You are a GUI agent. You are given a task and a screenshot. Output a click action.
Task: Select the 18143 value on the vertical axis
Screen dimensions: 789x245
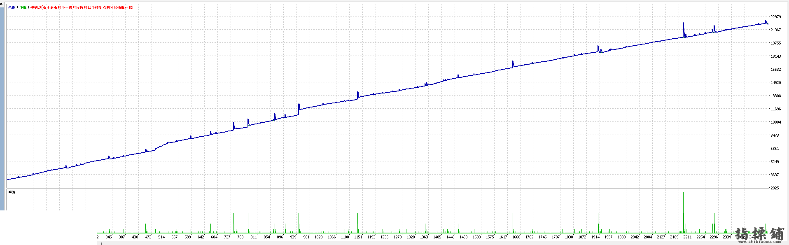(x=776, y=56)
